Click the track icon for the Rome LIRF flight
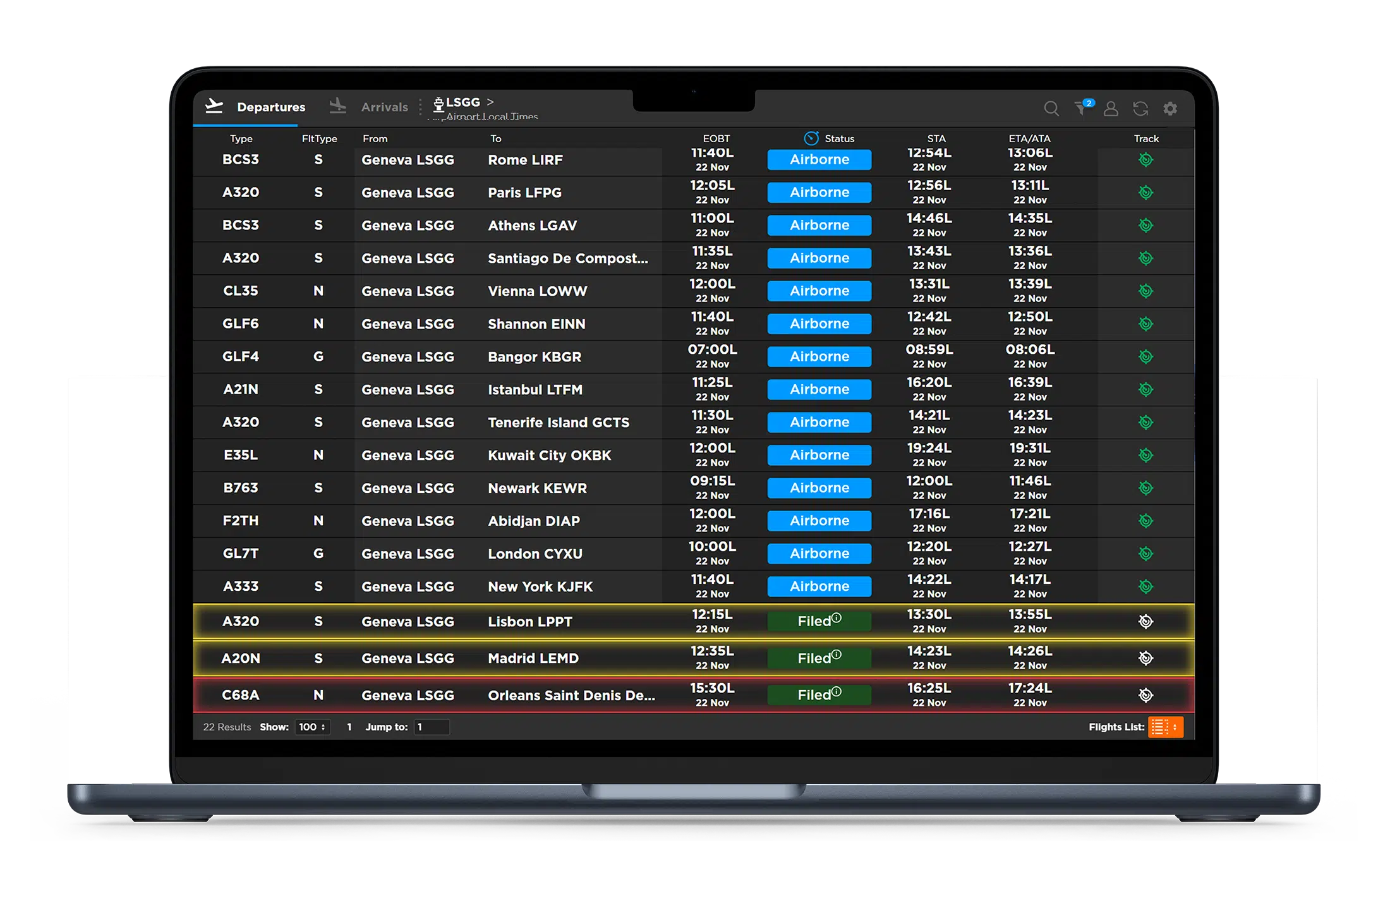Viewport: 1390px width, 915px height. pyautogui.click(x=1145, y=159)
